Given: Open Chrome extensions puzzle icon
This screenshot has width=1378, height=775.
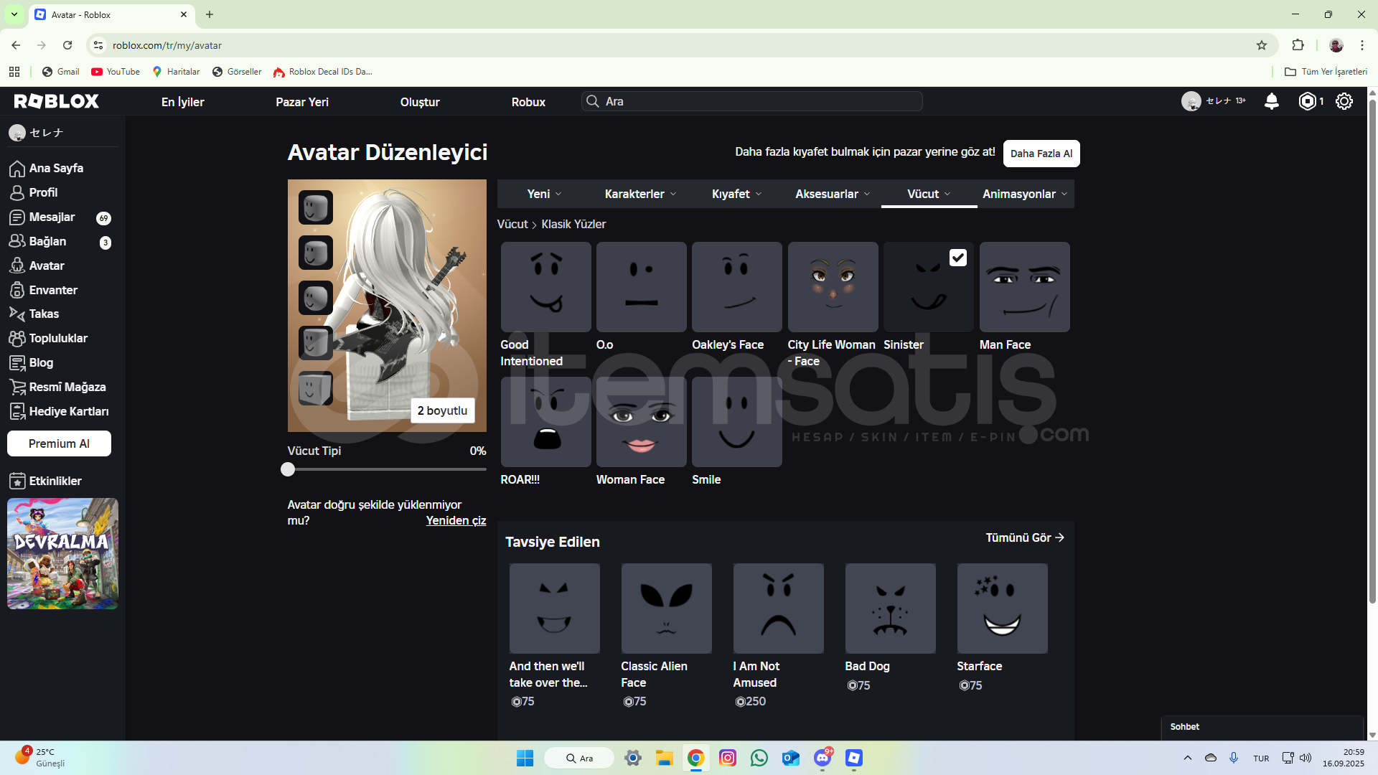Looking at the screenshot, I should (1298, 45).
